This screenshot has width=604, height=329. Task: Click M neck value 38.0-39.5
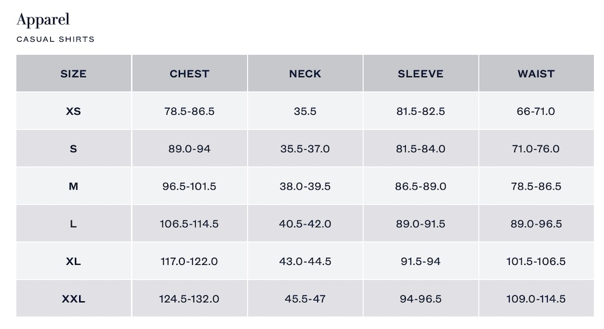[x=305, y=186]
